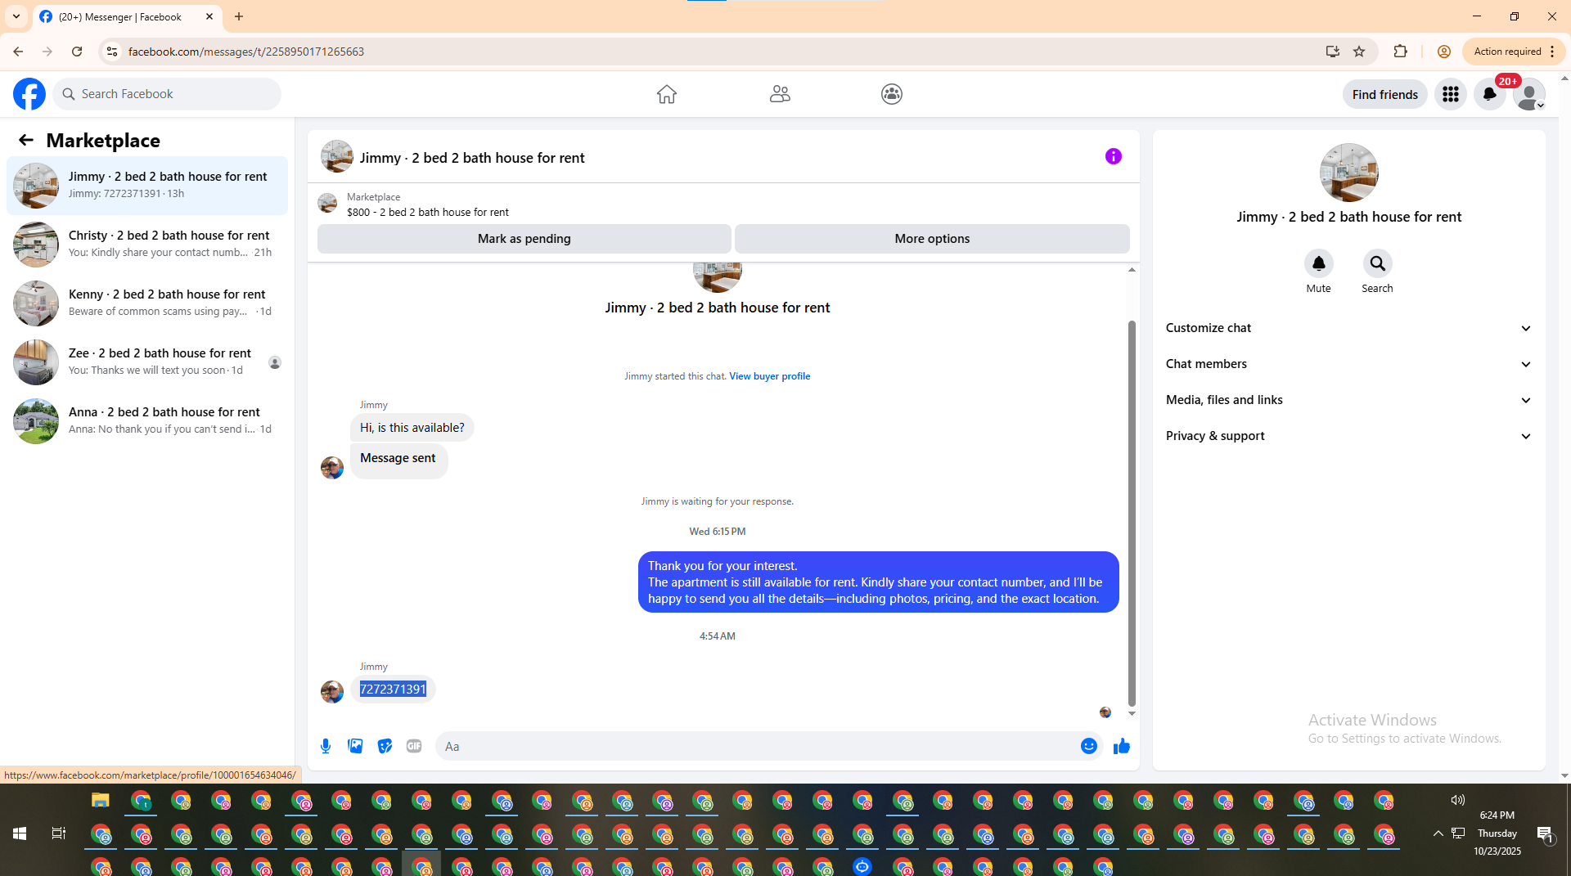Open conversation information purple icon

tap(1114, 156)
